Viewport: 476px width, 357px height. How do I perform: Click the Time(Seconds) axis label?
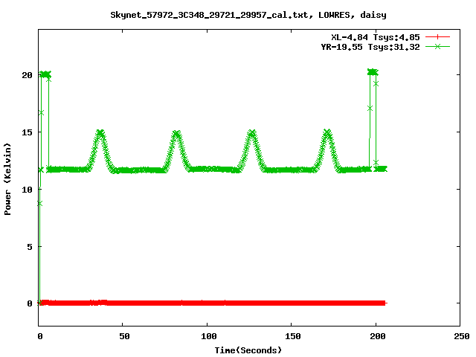[x=248, y=350]
